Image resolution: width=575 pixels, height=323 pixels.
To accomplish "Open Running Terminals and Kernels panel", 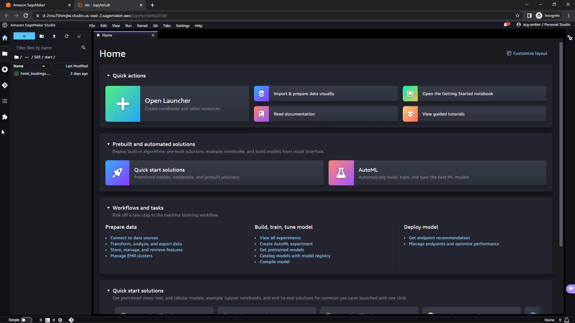I will pos(5,69).
